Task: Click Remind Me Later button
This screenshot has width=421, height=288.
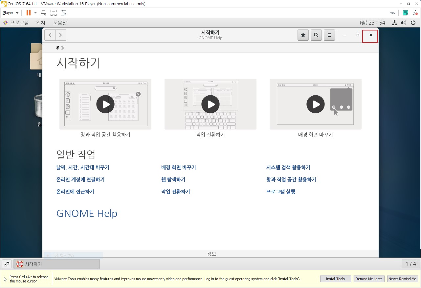Action: pos(369,279)
